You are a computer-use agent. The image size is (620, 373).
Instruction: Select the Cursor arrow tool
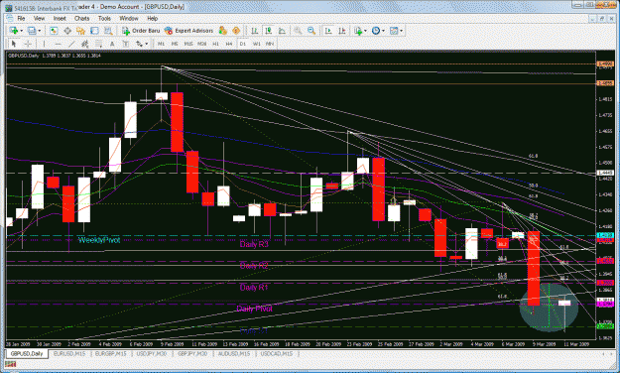point(14,44)
